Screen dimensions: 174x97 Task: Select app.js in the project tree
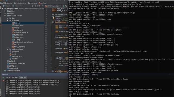click(x=14, y=54)
